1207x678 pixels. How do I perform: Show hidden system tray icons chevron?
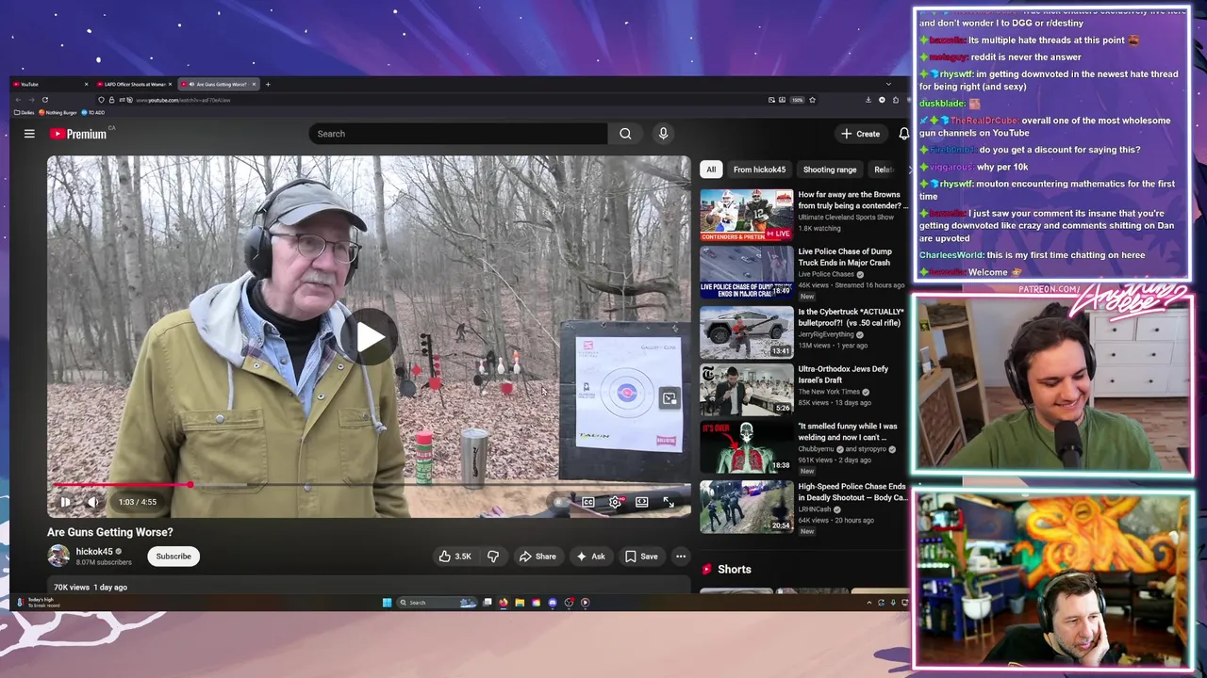point(869,603)
